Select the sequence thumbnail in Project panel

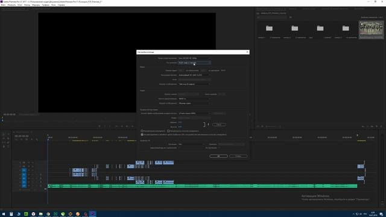[371, 29]
